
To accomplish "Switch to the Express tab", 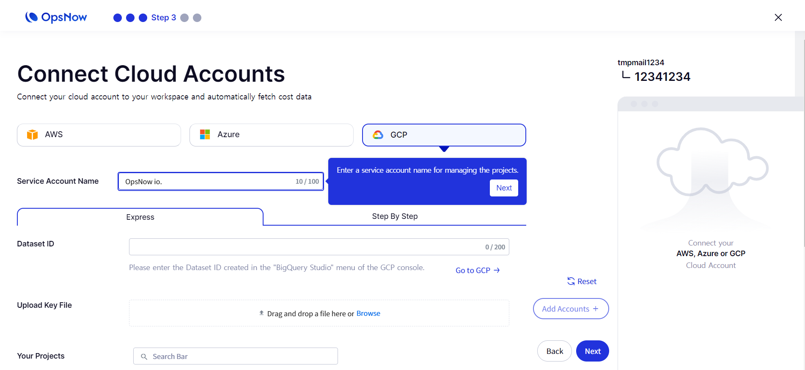I will pos(140,217).
